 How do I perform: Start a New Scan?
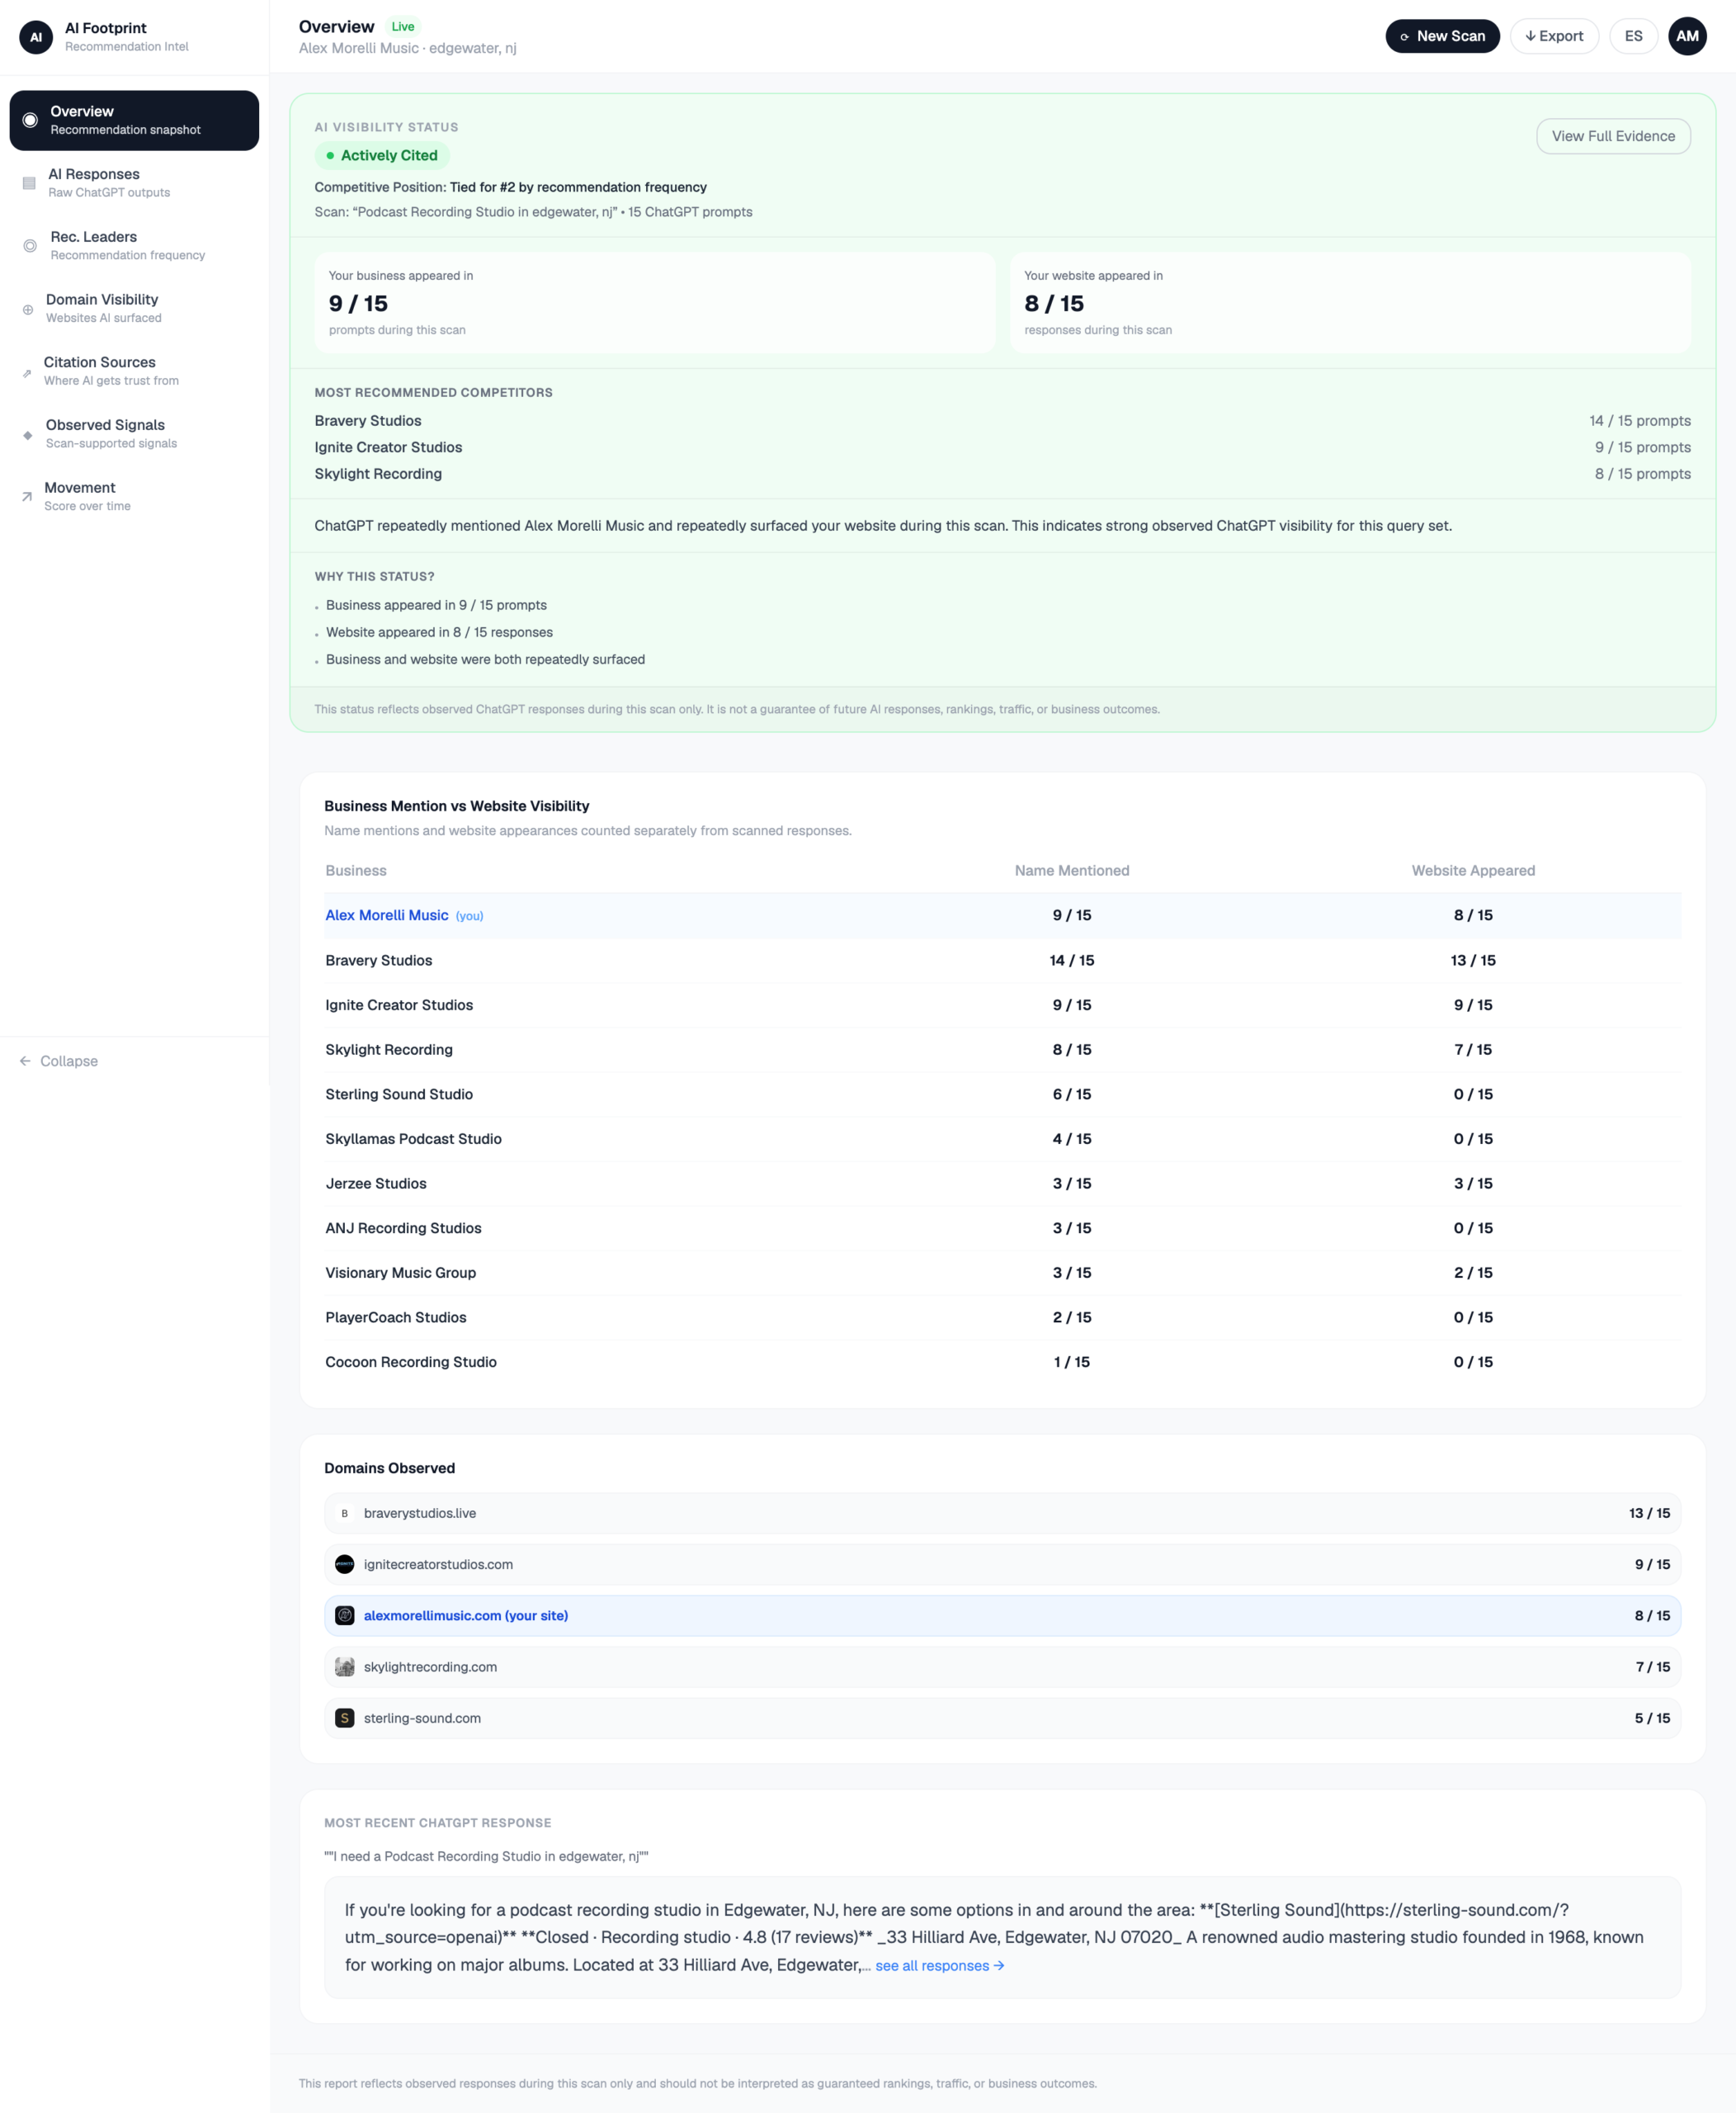click(x=1442, y=36)
